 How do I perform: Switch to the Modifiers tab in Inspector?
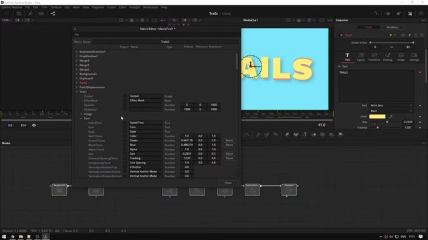click(x=393, y=27)
